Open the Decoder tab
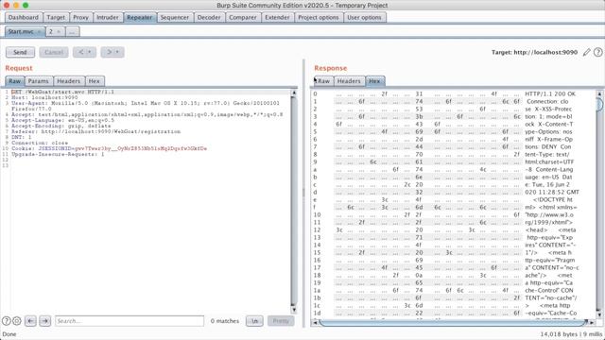 click(x=209, y=17)
